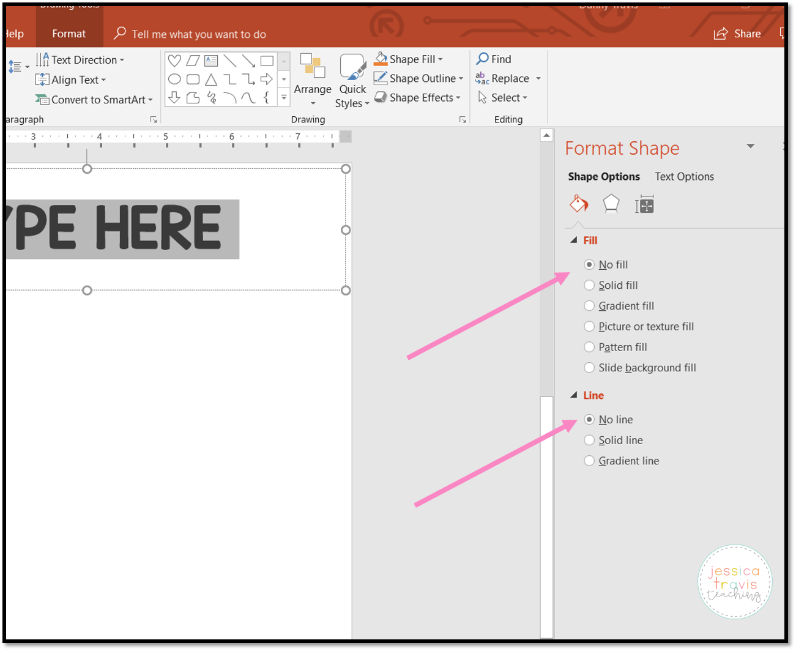Switch to the Shape Options tab
Image resolution: width=796 pixels, height=651 pixels.
[x=604, y=176]
